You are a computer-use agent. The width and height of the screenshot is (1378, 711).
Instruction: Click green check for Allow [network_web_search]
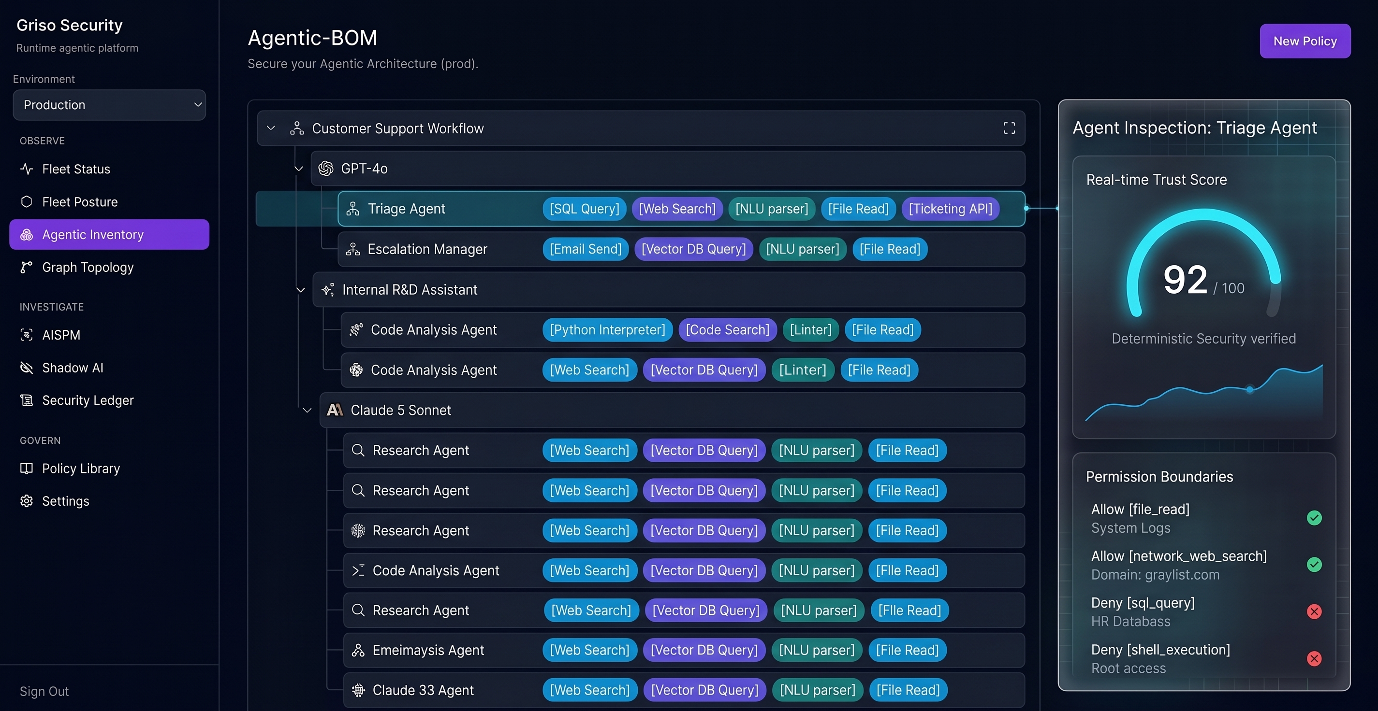coord(1314,565)
